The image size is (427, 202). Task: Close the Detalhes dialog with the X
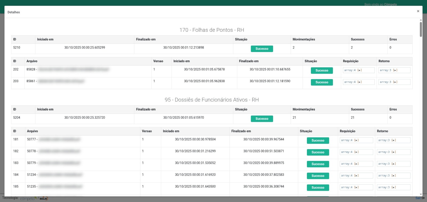click(x=418, y=11)
